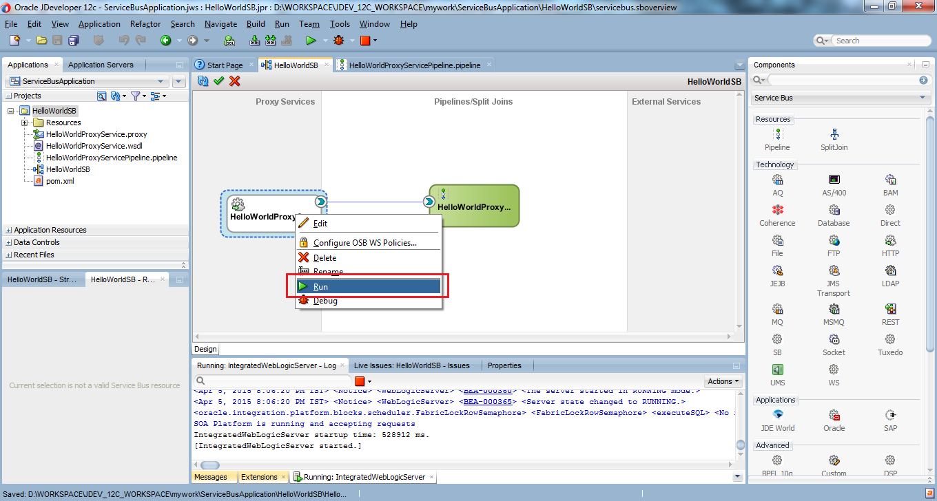This screenshot has width=937, height=501.
Task: Choose the FTP adapter component
Action: pos(834,246)
